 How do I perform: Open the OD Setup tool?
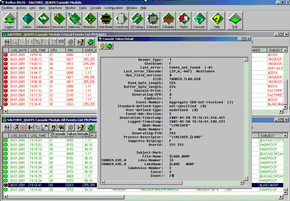point(136,20)
